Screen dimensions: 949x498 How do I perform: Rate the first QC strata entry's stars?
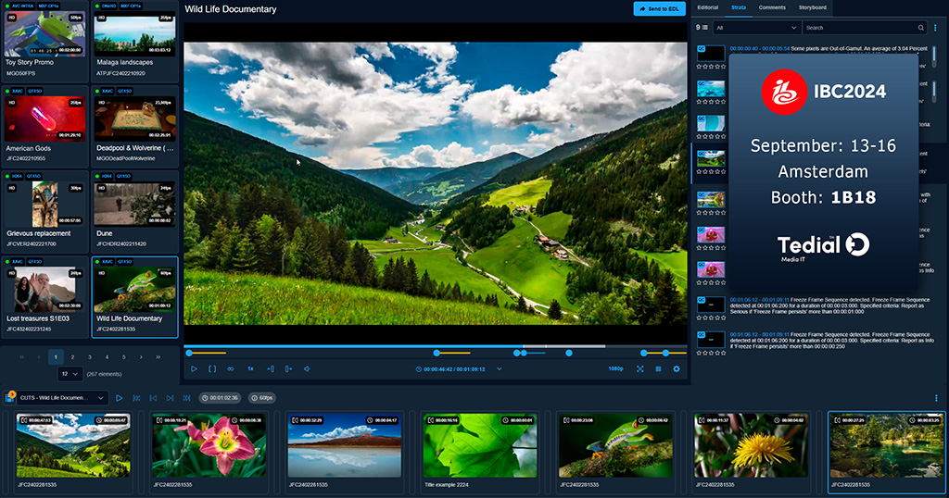click(711, 66)
